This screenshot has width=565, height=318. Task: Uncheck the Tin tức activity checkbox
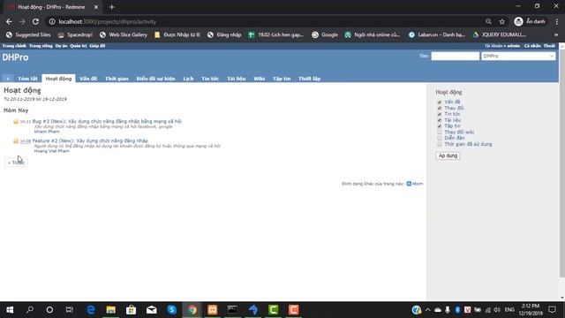(x=440, y=114)
